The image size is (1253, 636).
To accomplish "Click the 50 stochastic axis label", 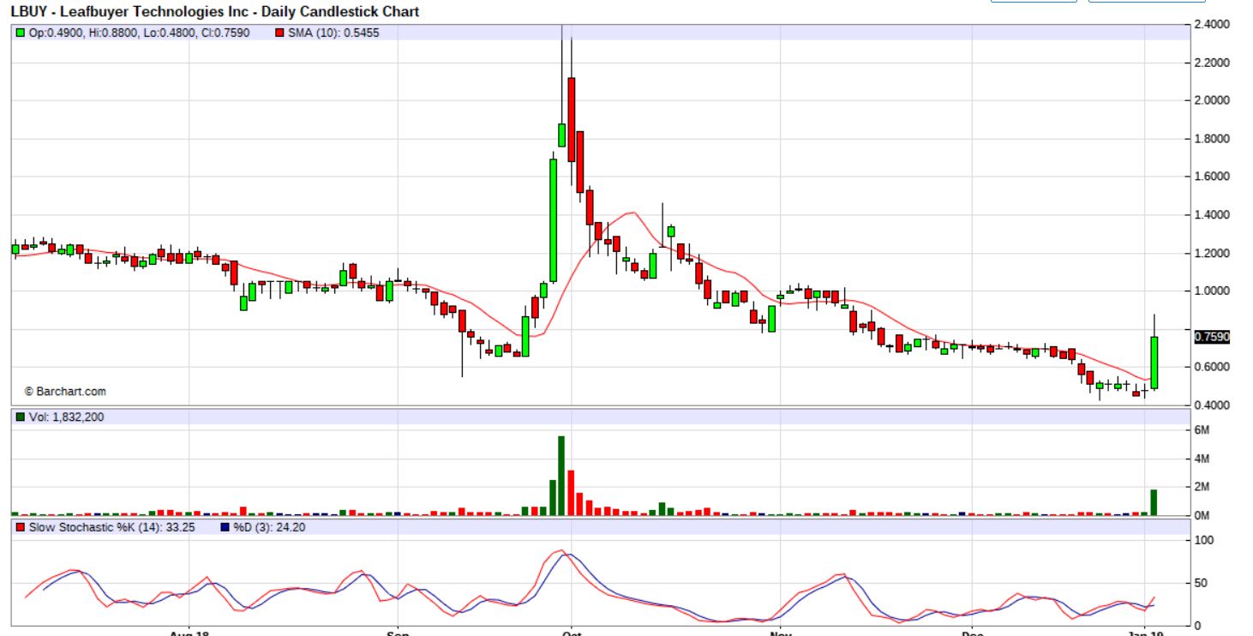I will tap(1201, 584).
